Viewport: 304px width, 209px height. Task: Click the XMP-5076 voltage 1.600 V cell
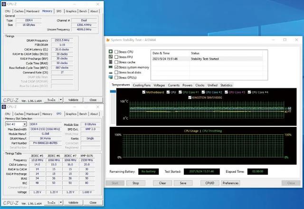point(86,192)
